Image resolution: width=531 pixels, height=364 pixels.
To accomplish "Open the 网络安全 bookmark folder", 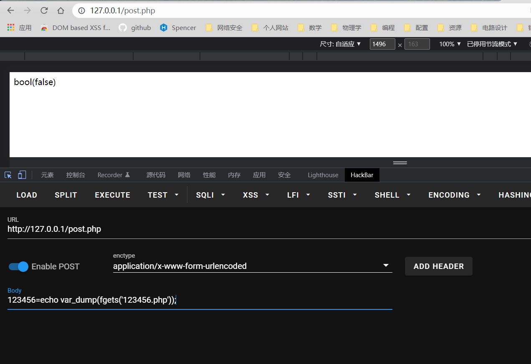I will (224, 28).
